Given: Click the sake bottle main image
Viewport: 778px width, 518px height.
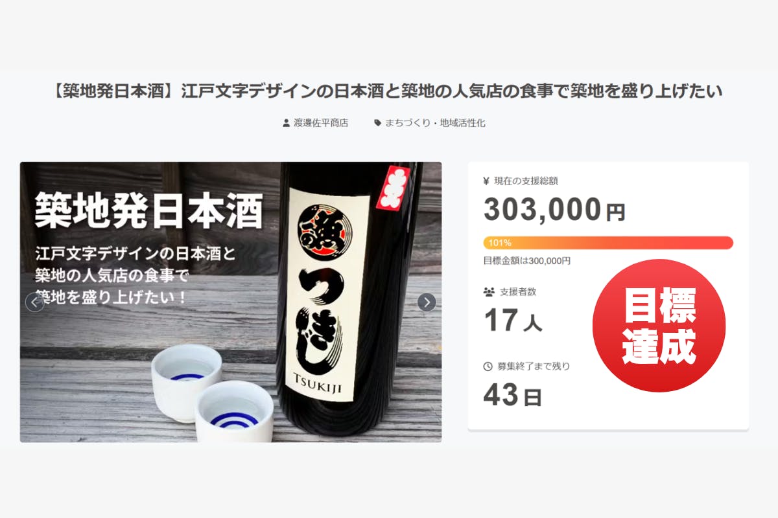Looking at the screenshot, I should click(x=231, y=302).
